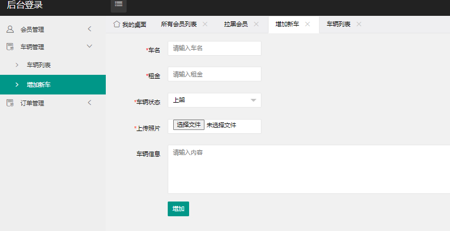The width and height of the screenshot is (450, 231).
Task: Switch to the 拉黑会员 tab
Action: pyautogui.click(x=236, y=24)
